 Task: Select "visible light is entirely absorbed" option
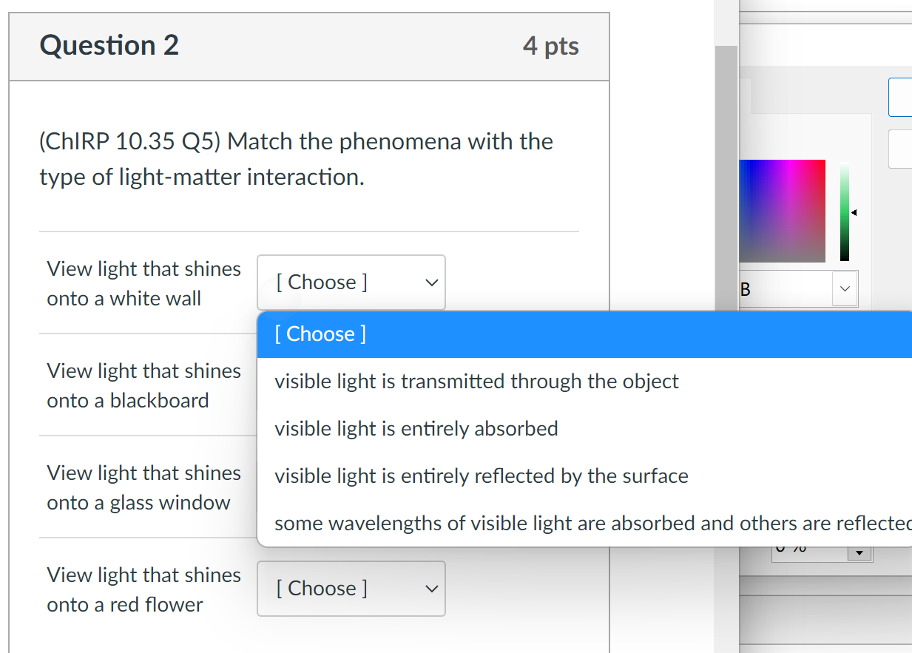point(416,428)
